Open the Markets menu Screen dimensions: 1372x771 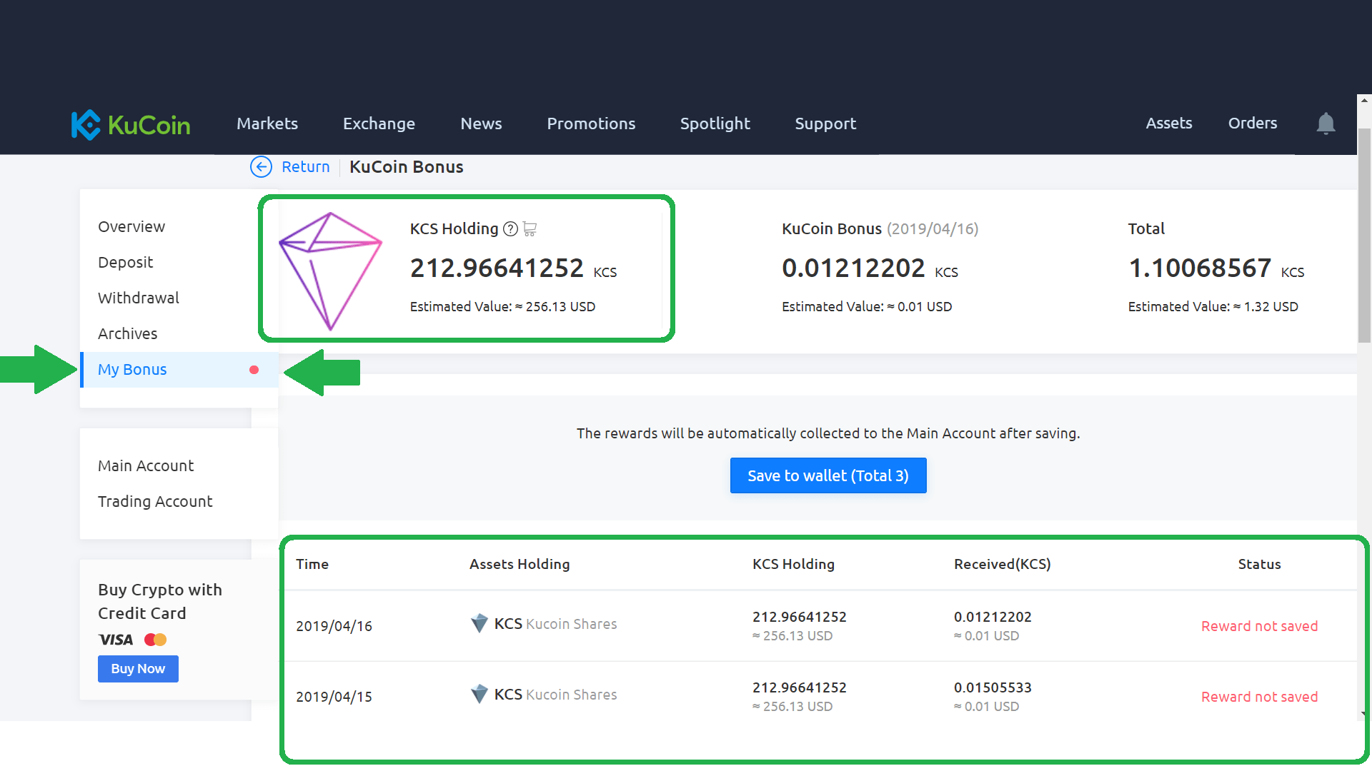coord(267,124)
